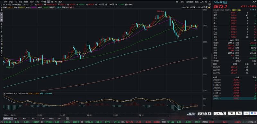Click the plus icon to add indicator

[x=67, y=119]
